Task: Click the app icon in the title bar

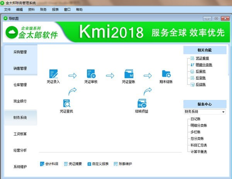Action: click(2, 3)
